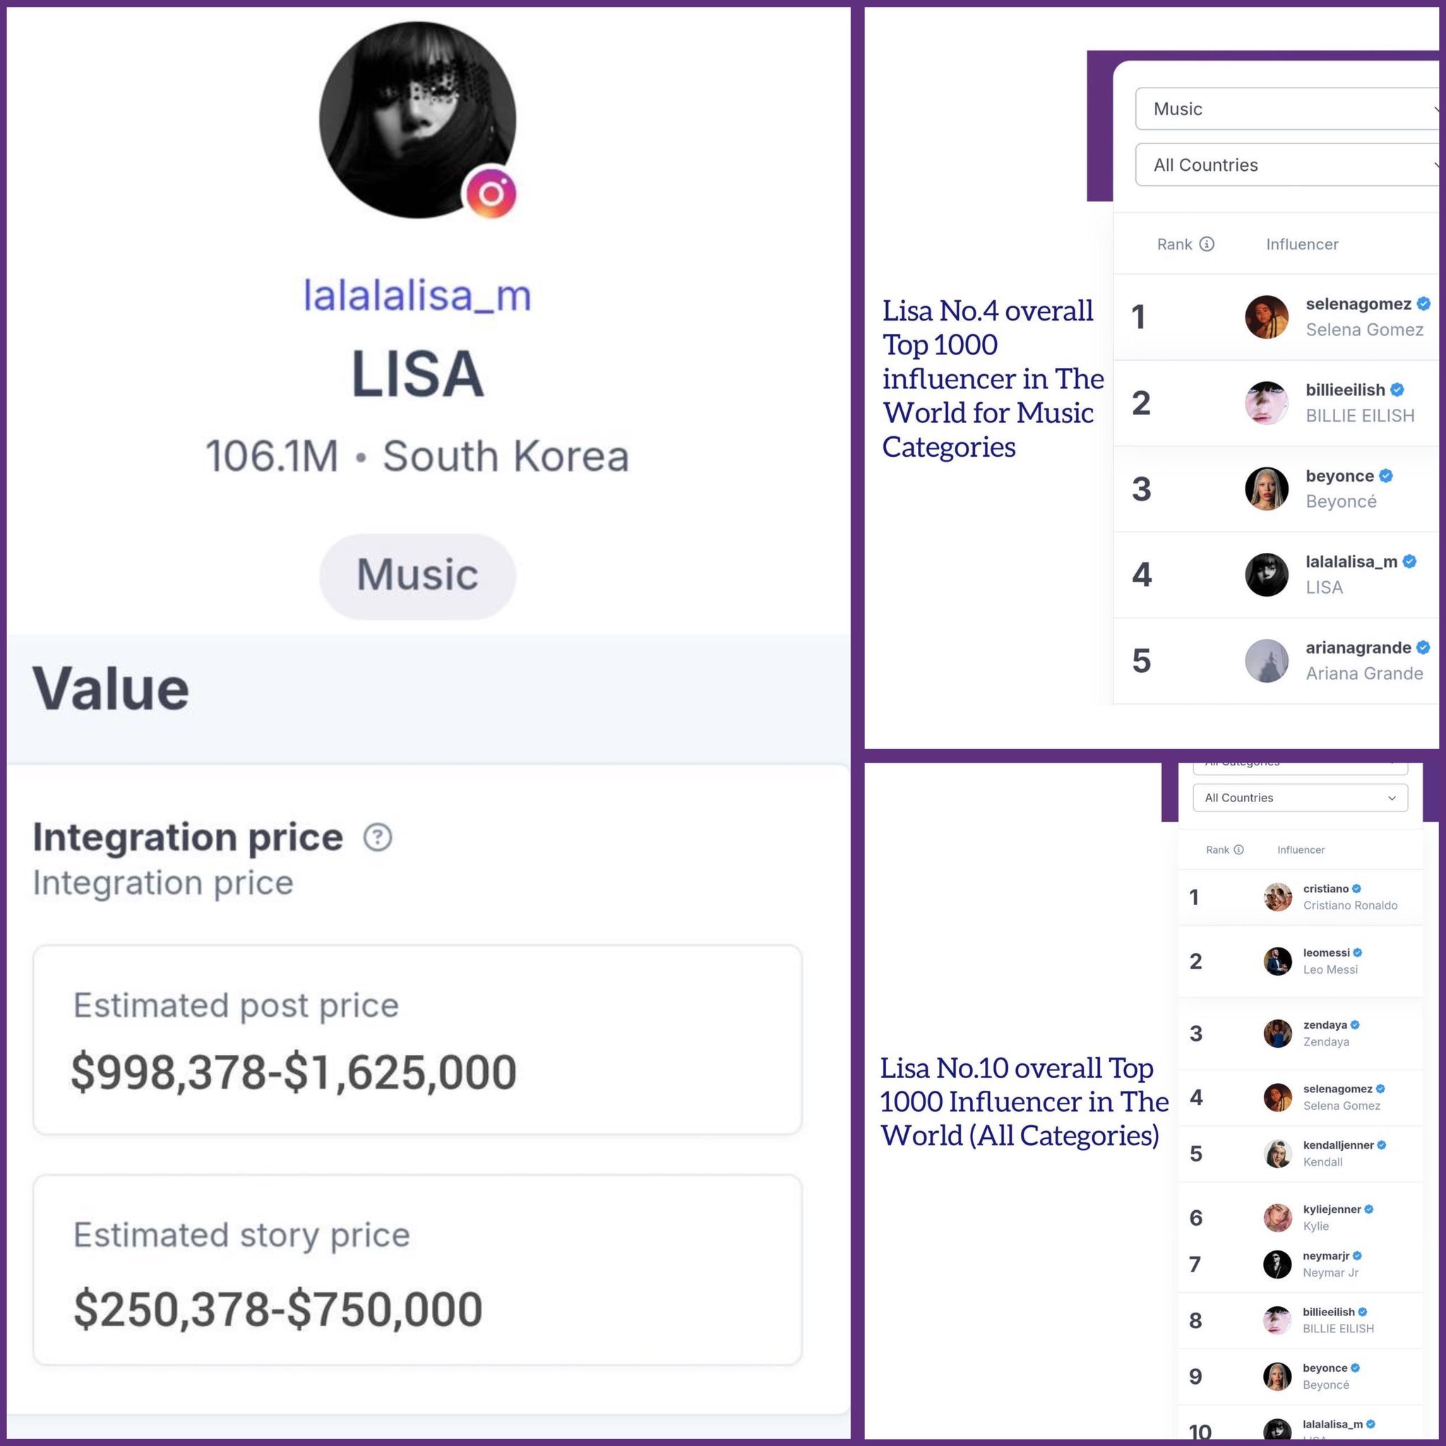Click verified badge next to billieeilish at rank 2
Viewport: 1446px width, 1446px height.
pyautogui.click(x=1397, y=389)
